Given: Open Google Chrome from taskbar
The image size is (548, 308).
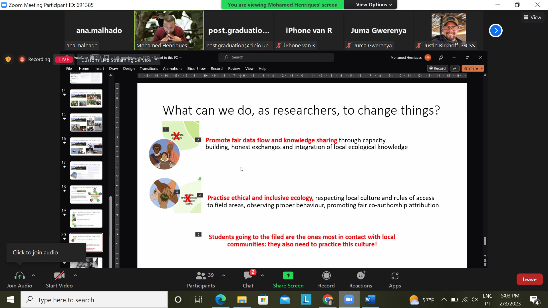Looking at the screenshot, I should pyautogui.click(x=328, y=299).
